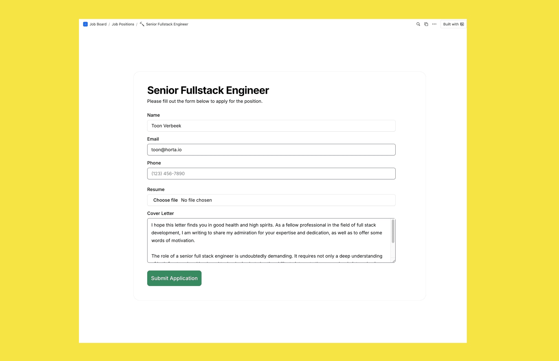This screenshot has height=361, width=559.
Task: Select Senior Fullstack Engineer breadcrumb text
Action: [167, 24]
